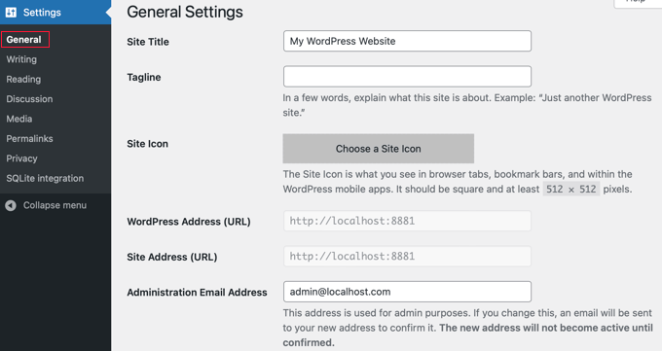Open the Writing settings page

pos(21,59)
